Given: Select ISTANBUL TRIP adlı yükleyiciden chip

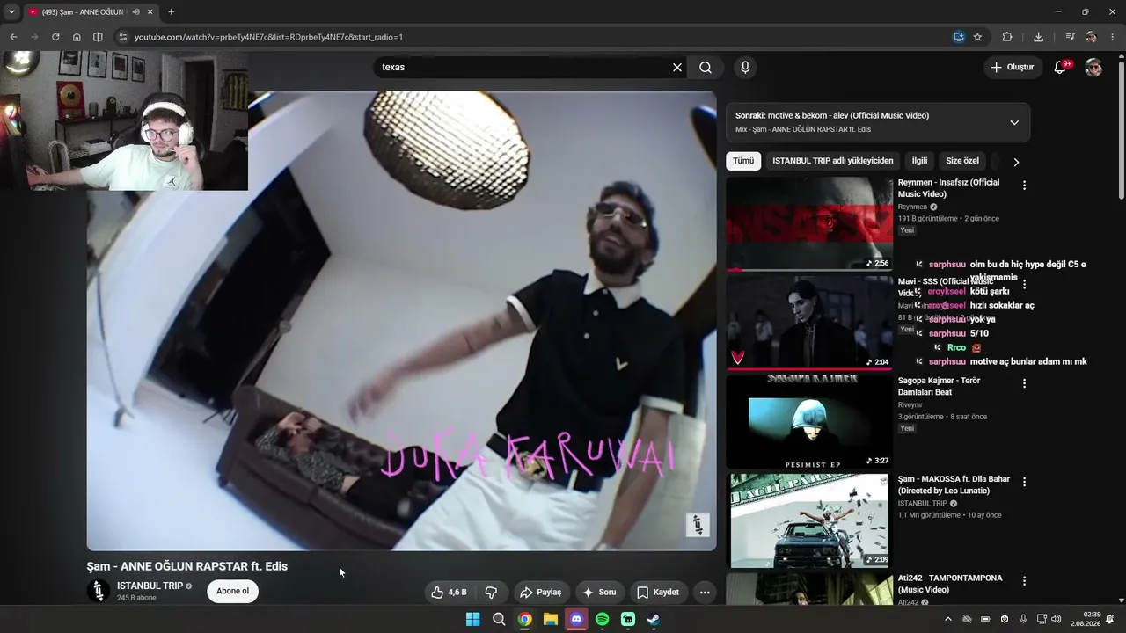Looking at the screenshot, I should coord(832,161).
